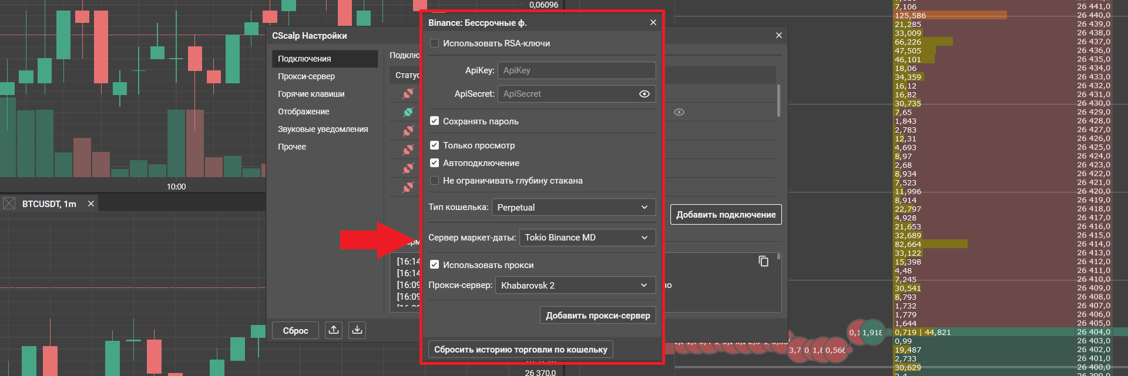
Task: Expand the Сервер маркет-даты Tokio Binance MD dropdown
Action: (x=587, y=238)
